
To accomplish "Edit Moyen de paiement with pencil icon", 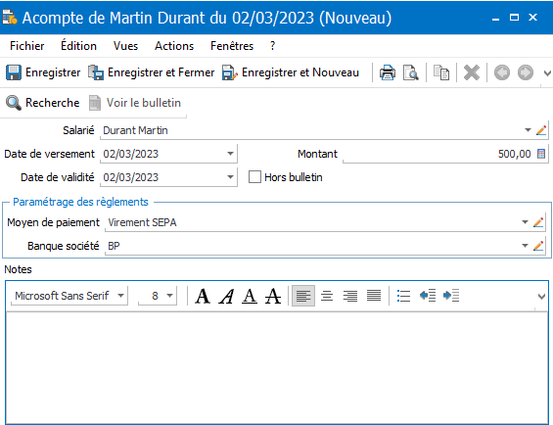I will [x=538, y=222].
